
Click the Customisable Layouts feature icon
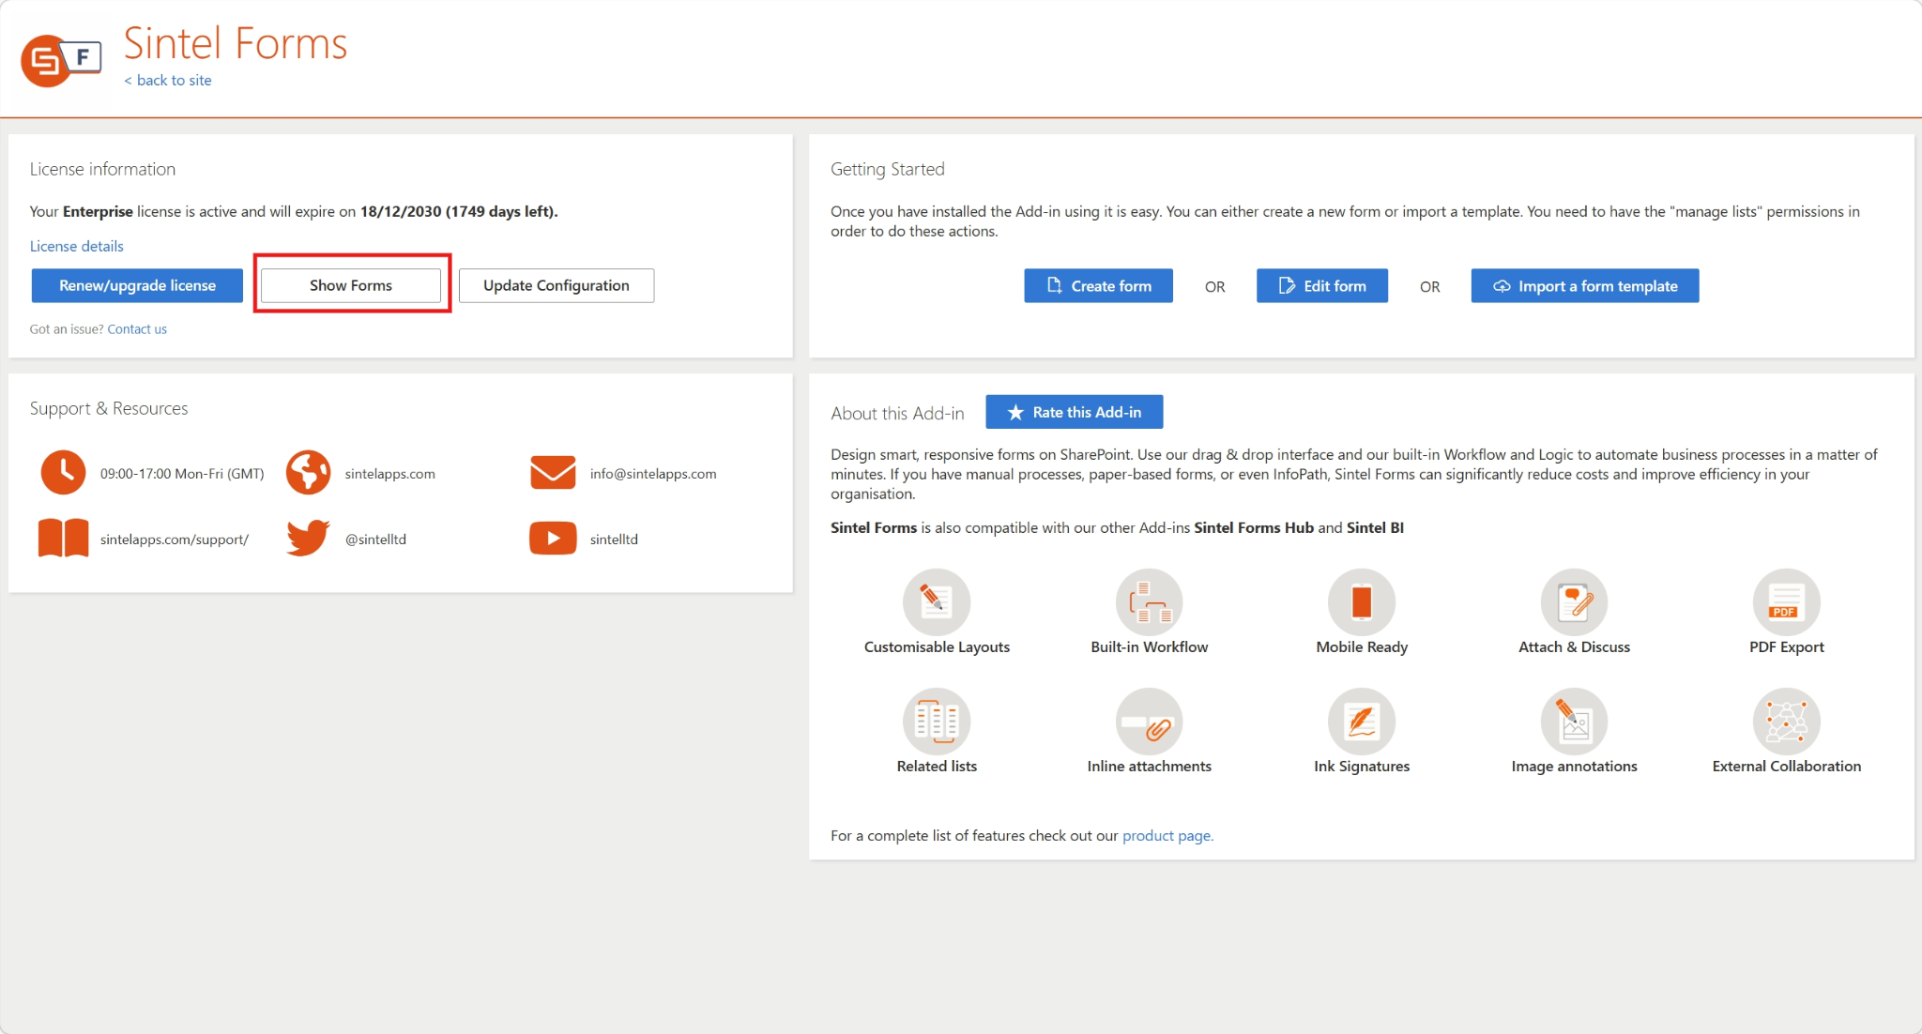[936, 601]
